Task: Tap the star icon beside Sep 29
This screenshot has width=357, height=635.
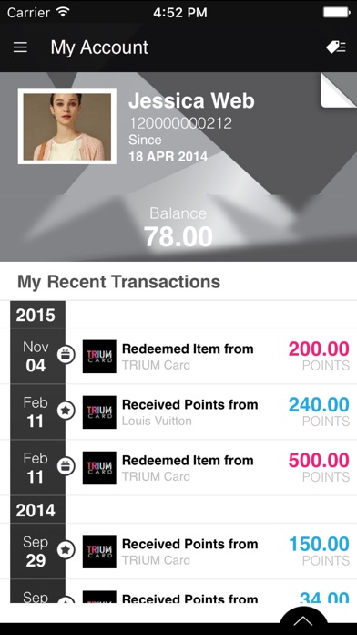Action: click(x=66, y=550)
